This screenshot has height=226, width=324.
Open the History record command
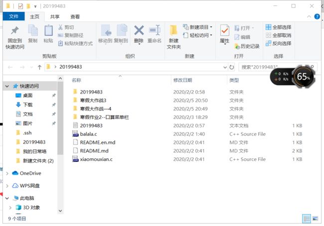(247, 46)
